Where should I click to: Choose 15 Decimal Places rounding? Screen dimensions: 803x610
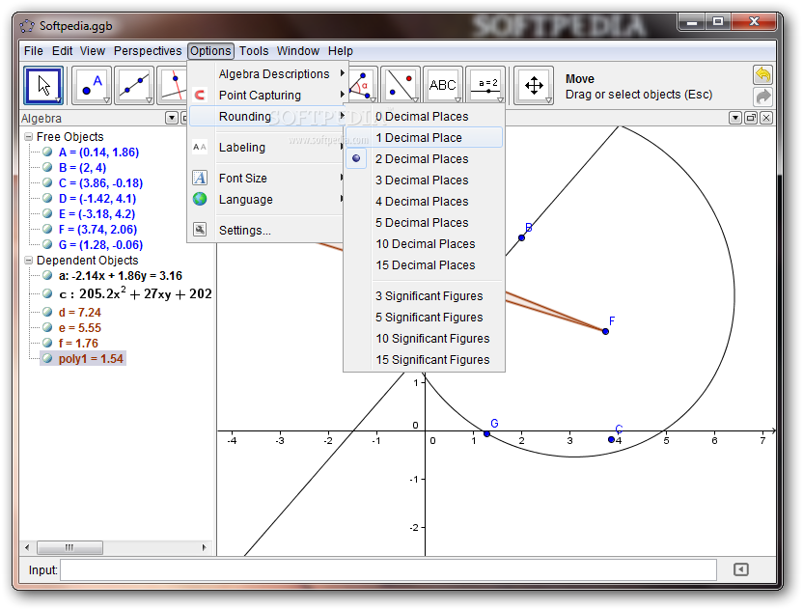pos(424,265)
